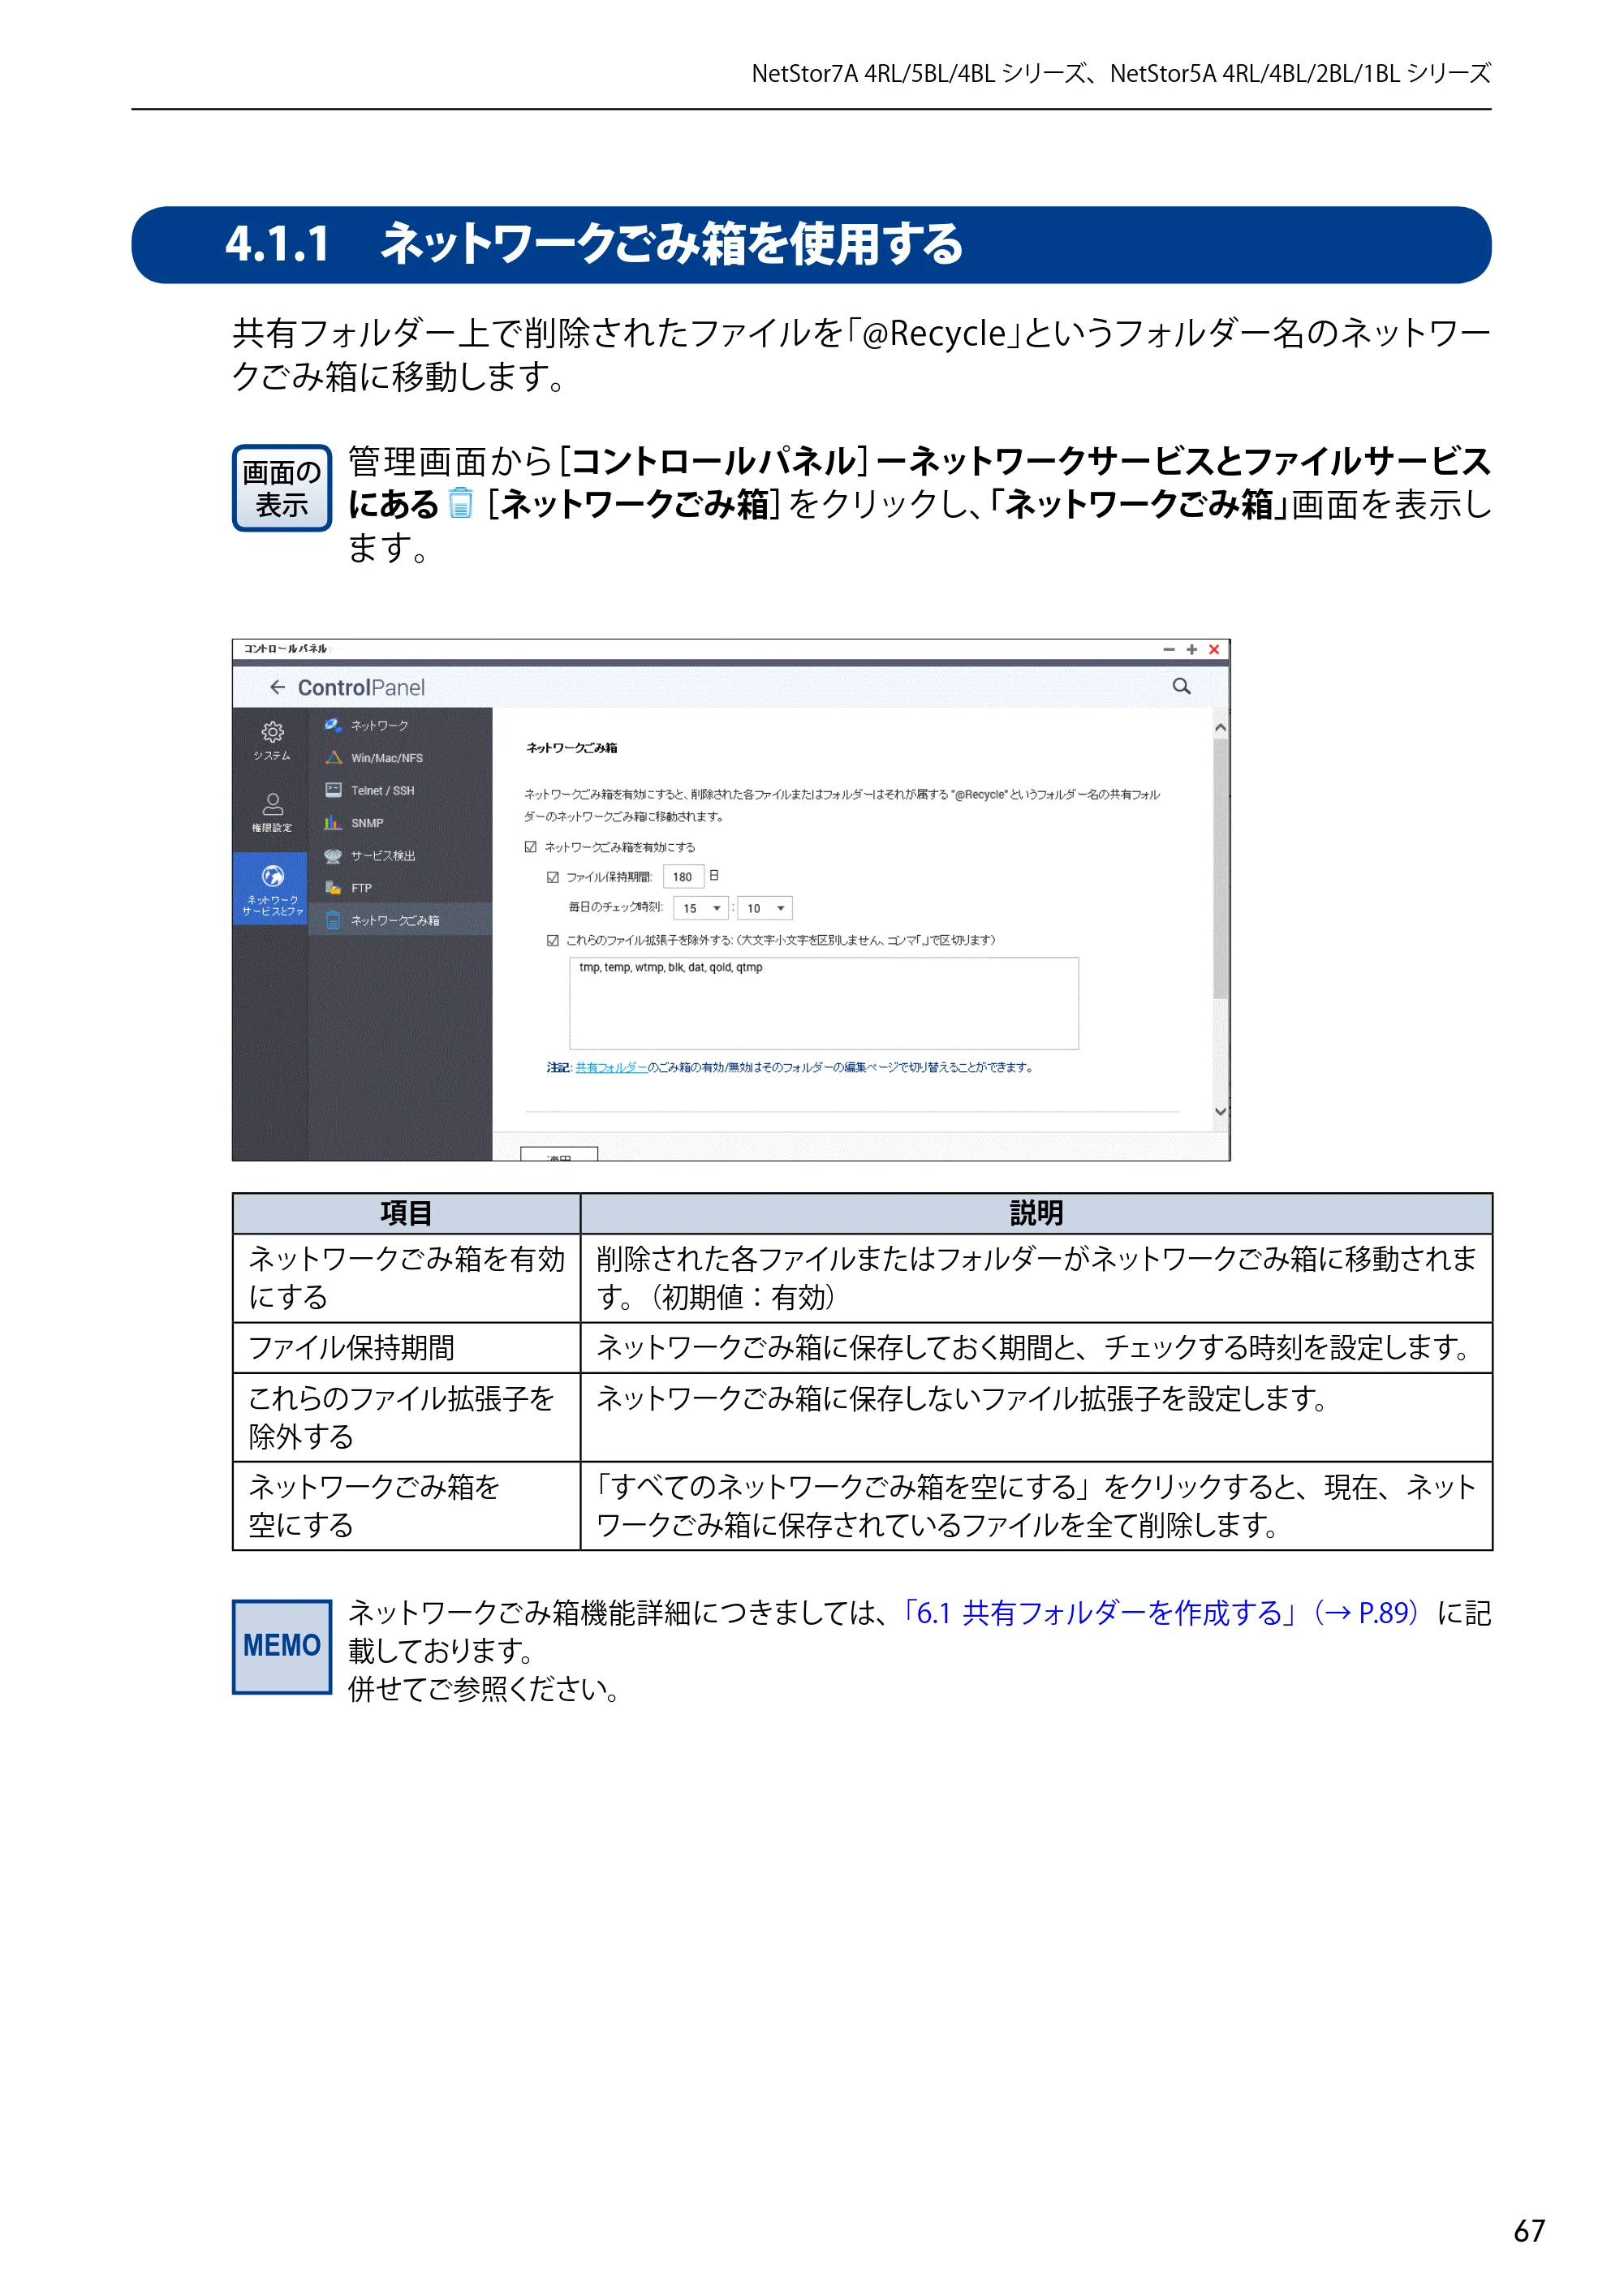Click the scroll-up arrow of settings pane
Screen dimensions: 1624x2296
click(x=1220, y=727)
